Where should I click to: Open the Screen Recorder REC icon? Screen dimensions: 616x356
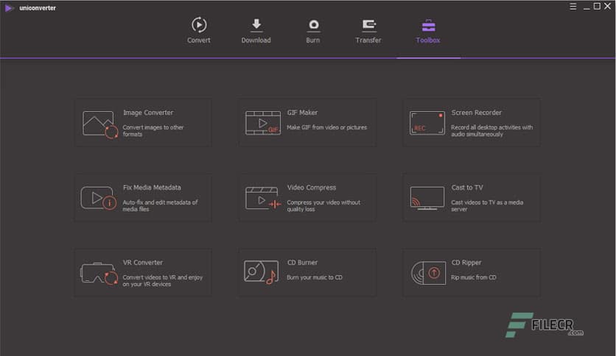coord(427,123)
